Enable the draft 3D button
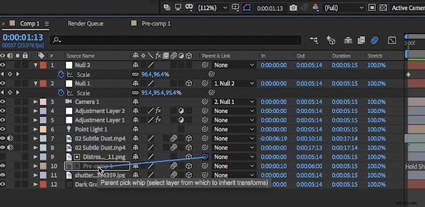This screenshot has width=425, height=207. click(x=330, y=40)
